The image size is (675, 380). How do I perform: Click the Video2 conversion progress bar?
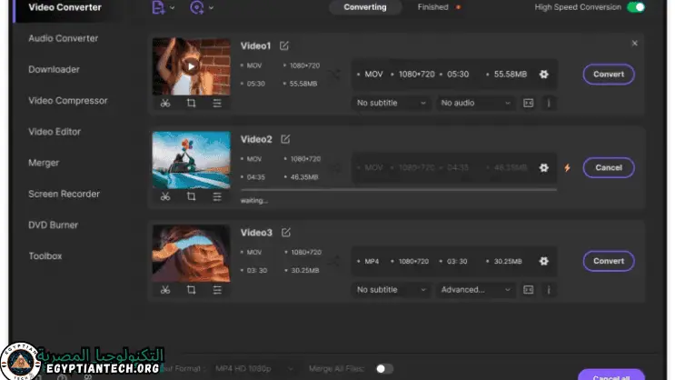pos(398,190)
